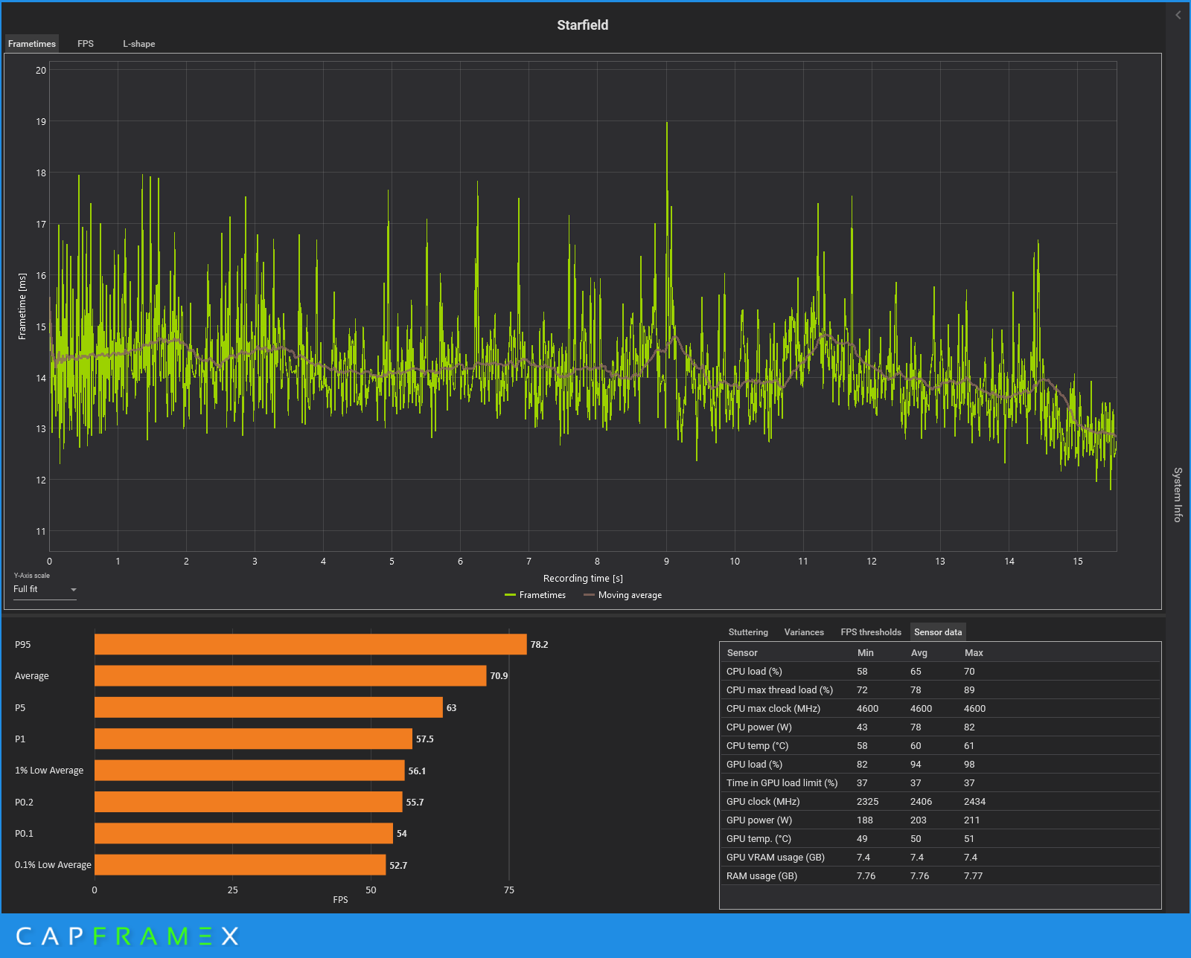Switch to the FPS chart tab
Screen dimensions: 1191x958
tap(86, 44)
